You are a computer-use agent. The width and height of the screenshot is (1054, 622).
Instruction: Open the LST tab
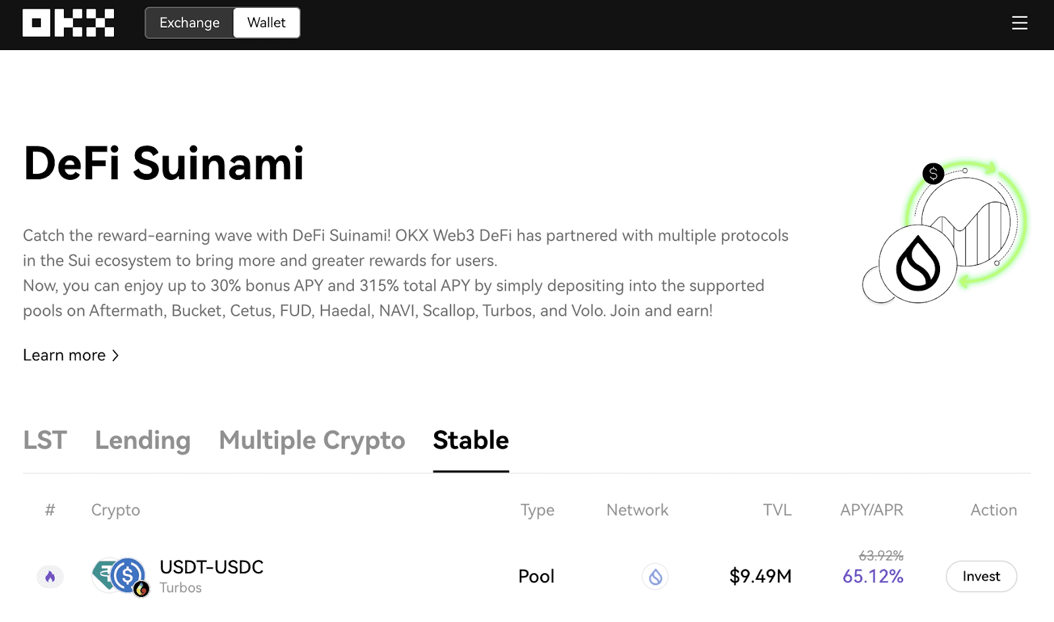click(x=45, y=440)
